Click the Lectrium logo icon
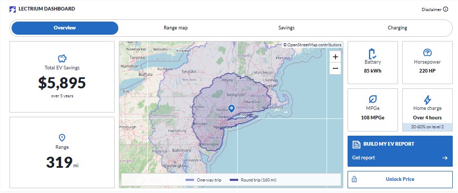458x193 pixels. 13,9
